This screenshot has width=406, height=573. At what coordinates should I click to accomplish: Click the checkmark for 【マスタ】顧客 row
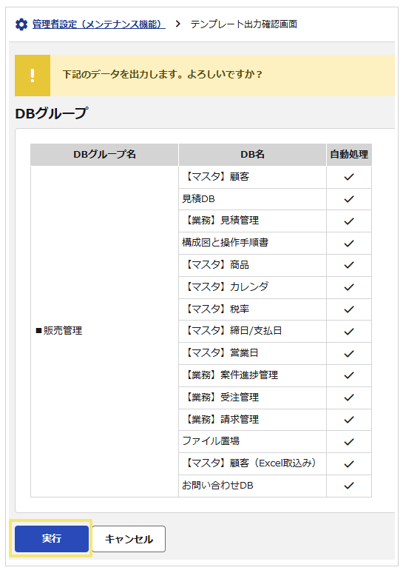[349, 177]
